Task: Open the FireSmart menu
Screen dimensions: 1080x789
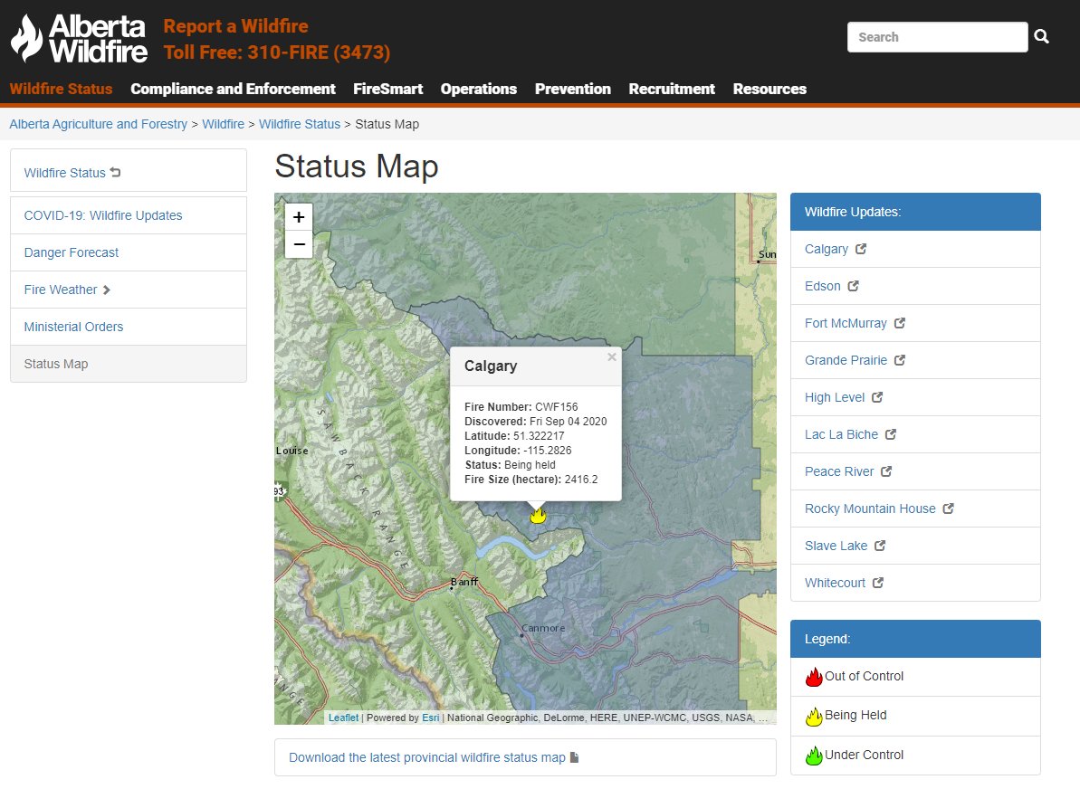Action: click(x=387, y=89)
